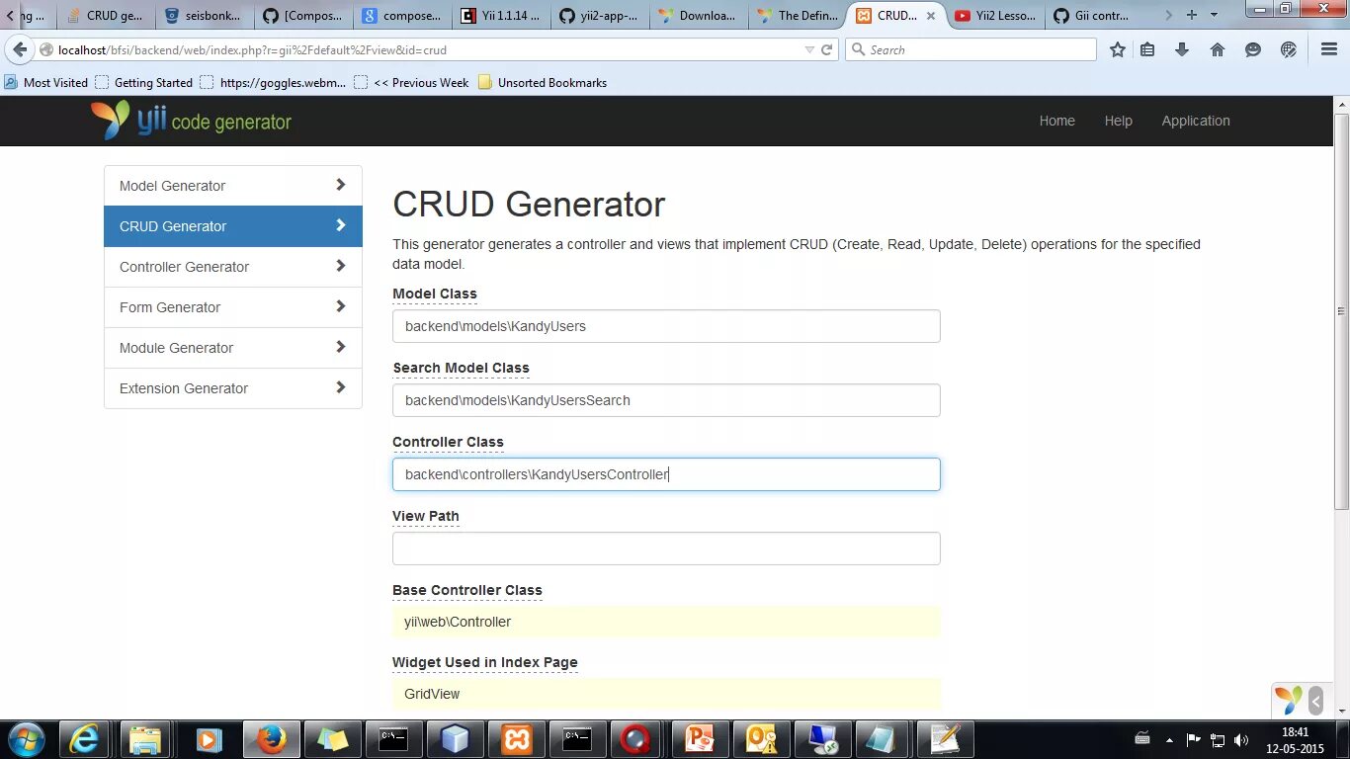Click the Model Class input field
The height and width of the screenshot is (759, 1350).
pyautogui.click(x=666, y=326)
